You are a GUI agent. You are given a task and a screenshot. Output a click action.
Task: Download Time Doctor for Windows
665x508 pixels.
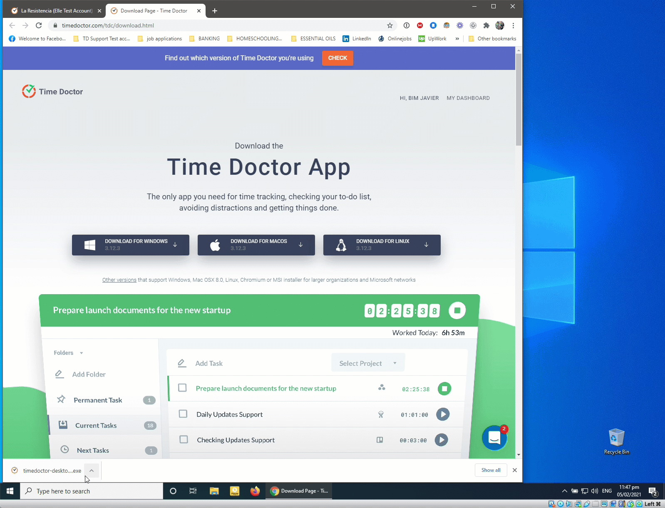point(131,245)
